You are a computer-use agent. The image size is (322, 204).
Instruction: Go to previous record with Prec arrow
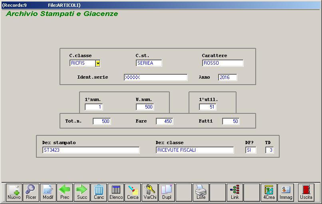pyautogui.click(x=65, y=192)
